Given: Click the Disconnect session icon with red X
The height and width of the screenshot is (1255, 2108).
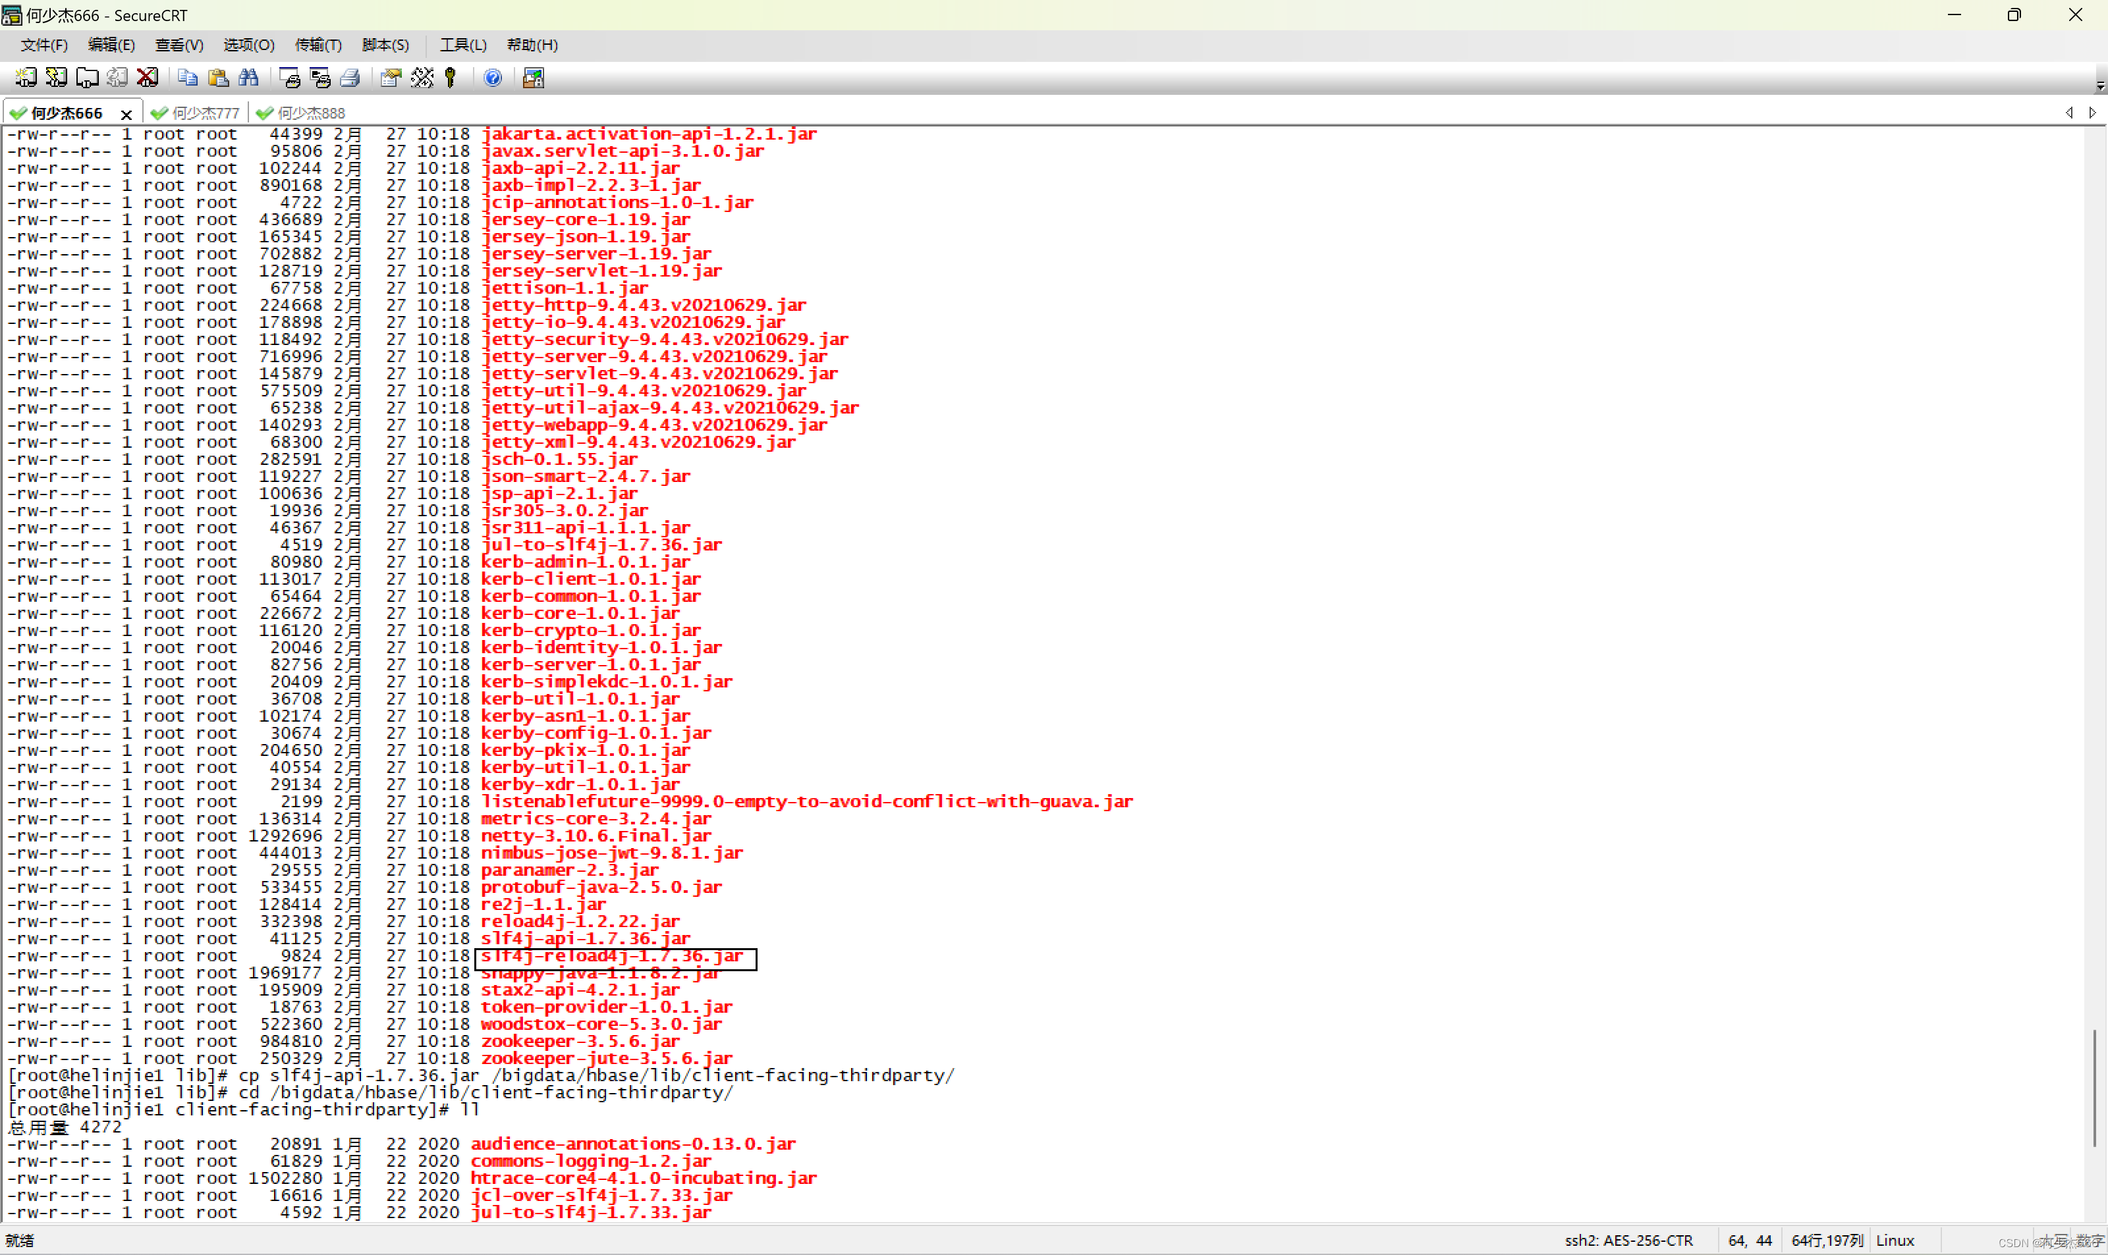Looking at the screenshot, I should 147,78.
